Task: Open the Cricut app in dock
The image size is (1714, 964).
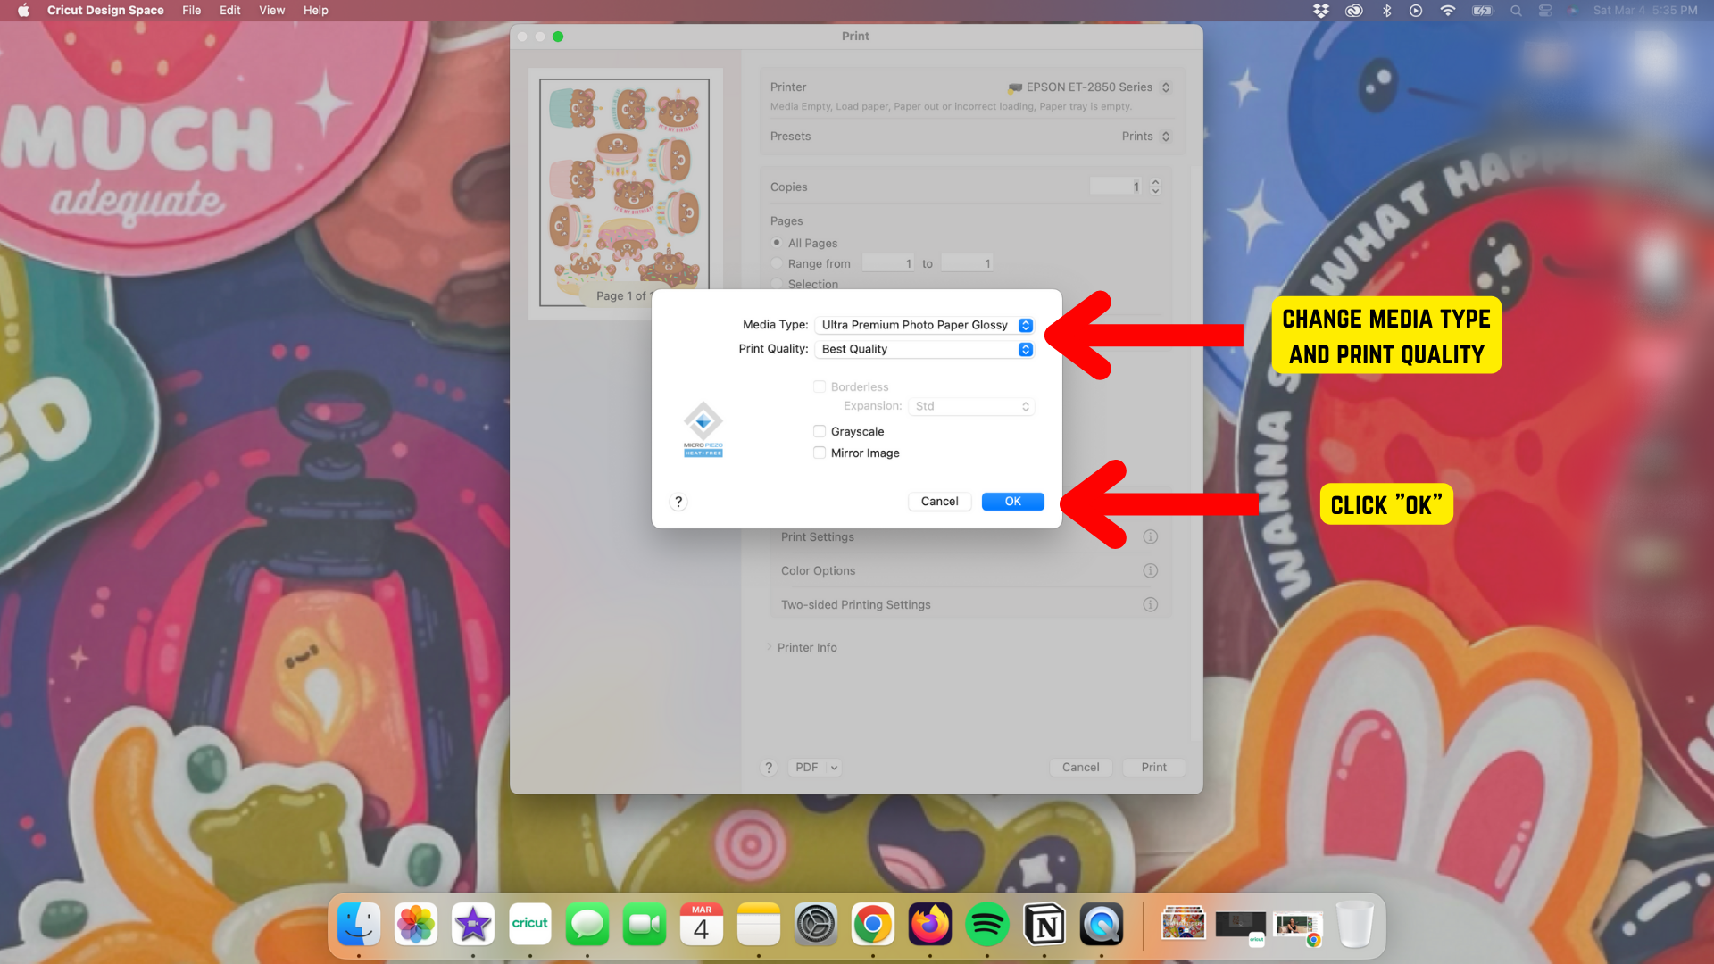Action: (529, 924)
